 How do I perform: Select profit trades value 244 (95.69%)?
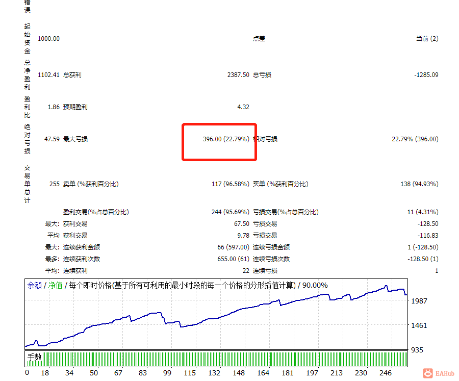[231, 212]
